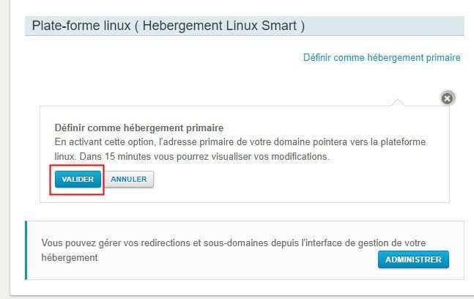Click the Valider button
The height and width of the screenshot is (299, 474).
point(78,180)
